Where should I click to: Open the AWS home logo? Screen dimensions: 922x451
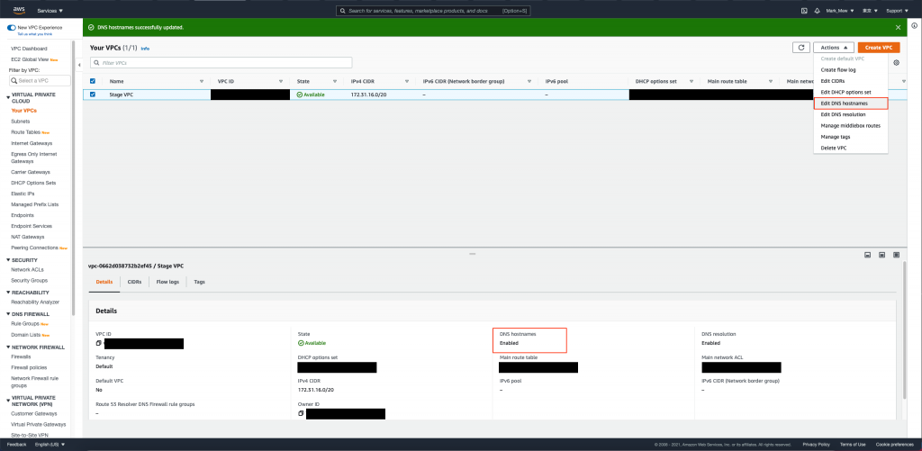point(19,10)
